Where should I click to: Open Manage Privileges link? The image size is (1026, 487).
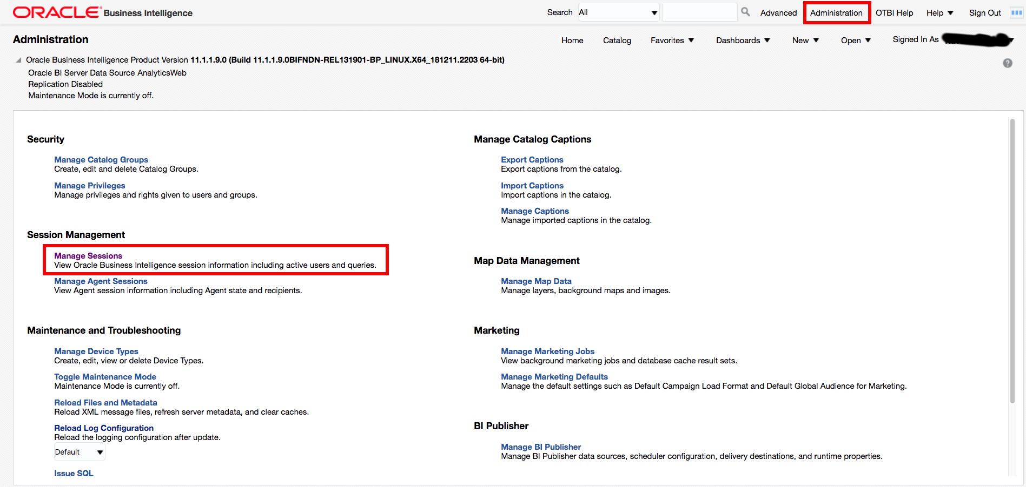pos(89,186)
